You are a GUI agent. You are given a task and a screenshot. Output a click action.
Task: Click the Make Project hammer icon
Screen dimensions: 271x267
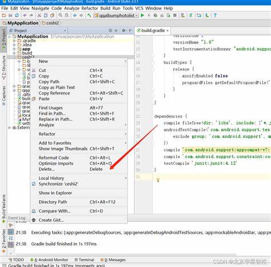[x=89, y=15]
